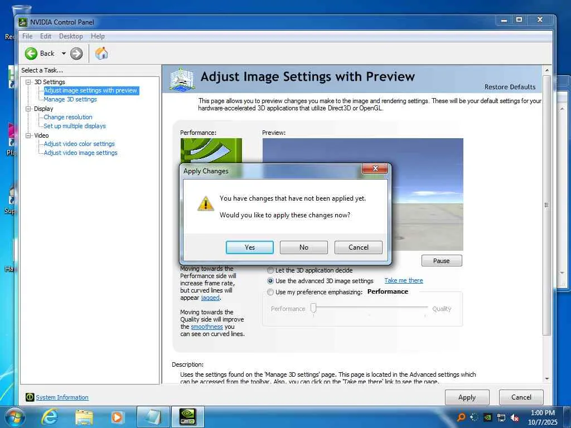Image resolution: width=571 pixels, height=428 pixels.
Task: Open the Desktop menu
Action: click(x=71, y=36)
